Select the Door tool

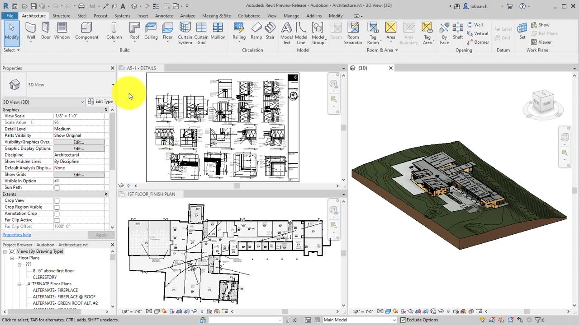(x=46, y=32)
